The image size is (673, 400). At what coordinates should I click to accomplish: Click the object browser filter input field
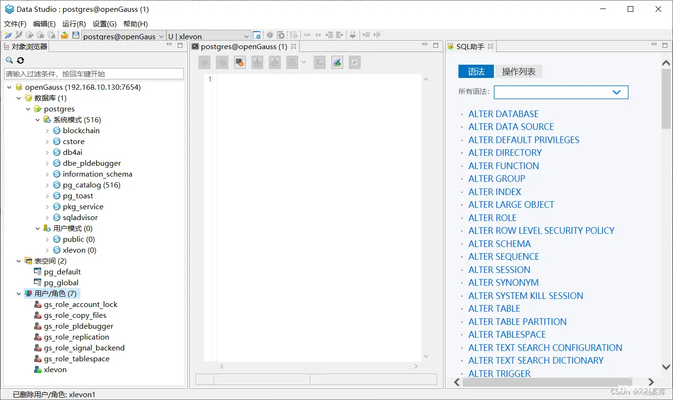94,74
